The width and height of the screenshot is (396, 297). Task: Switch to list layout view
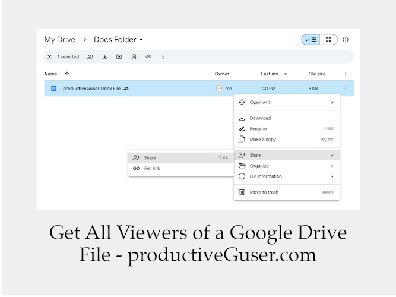311,40
